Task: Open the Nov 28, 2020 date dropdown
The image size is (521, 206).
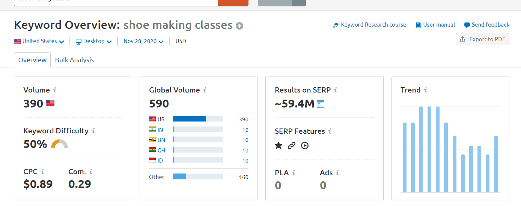Action: [143, 41]
